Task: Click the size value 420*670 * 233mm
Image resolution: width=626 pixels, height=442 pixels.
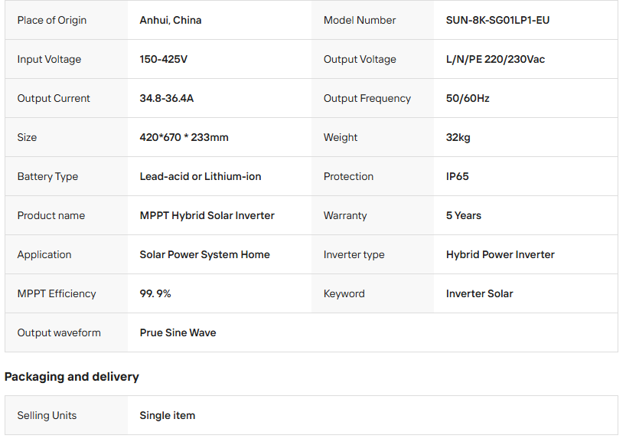Action: tap(184, 137)
